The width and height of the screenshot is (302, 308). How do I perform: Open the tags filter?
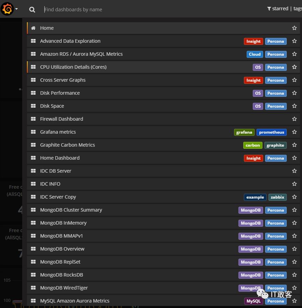(x=297, y=9)
